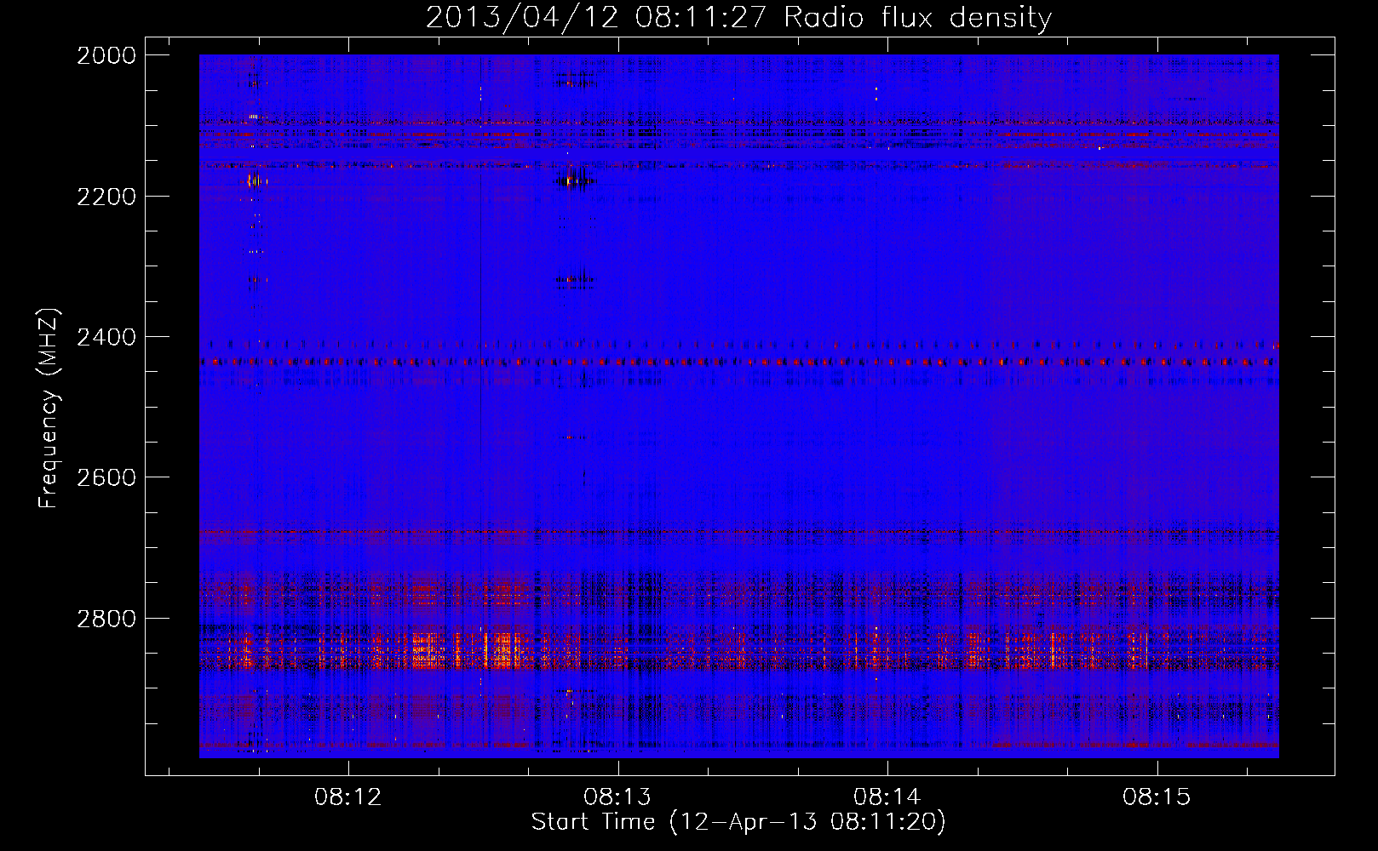Click the '2200' frequency axis label
Image resolution: width=1378 pixels, height=851 pixels.
(106, 197)
